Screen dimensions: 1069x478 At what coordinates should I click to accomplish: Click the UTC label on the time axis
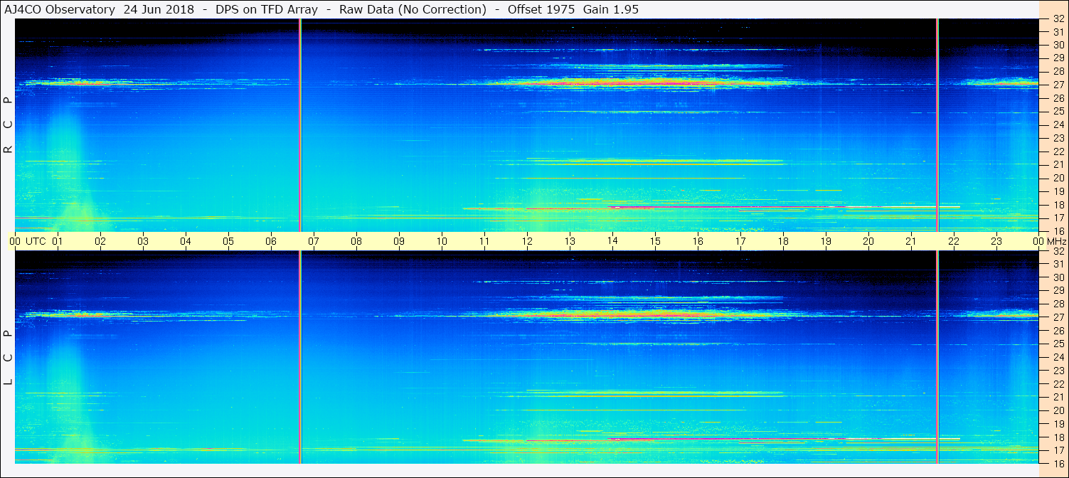[36, 241]
